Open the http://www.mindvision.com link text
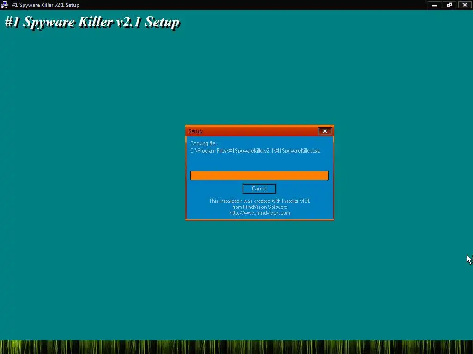Viewport: 473px width, 354px height. click(x=260, y=213)
